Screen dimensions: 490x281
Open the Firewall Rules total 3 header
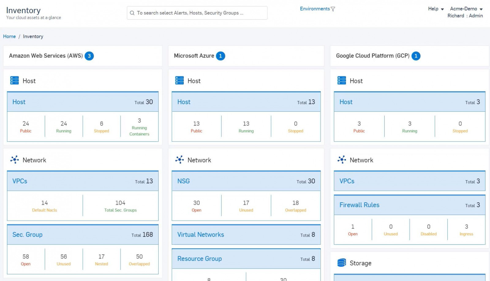click(x=410, y=205)
